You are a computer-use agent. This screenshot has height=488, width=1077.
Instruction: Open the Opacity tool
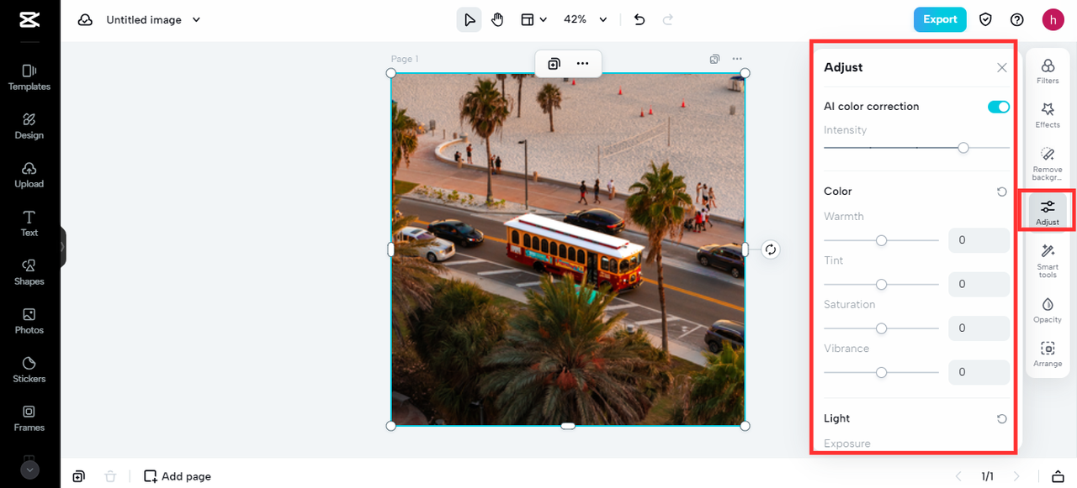point(1048,310)
